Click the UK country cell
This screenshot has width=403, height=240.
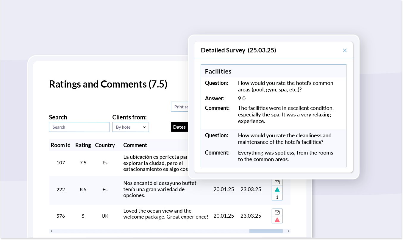[105, 216]
